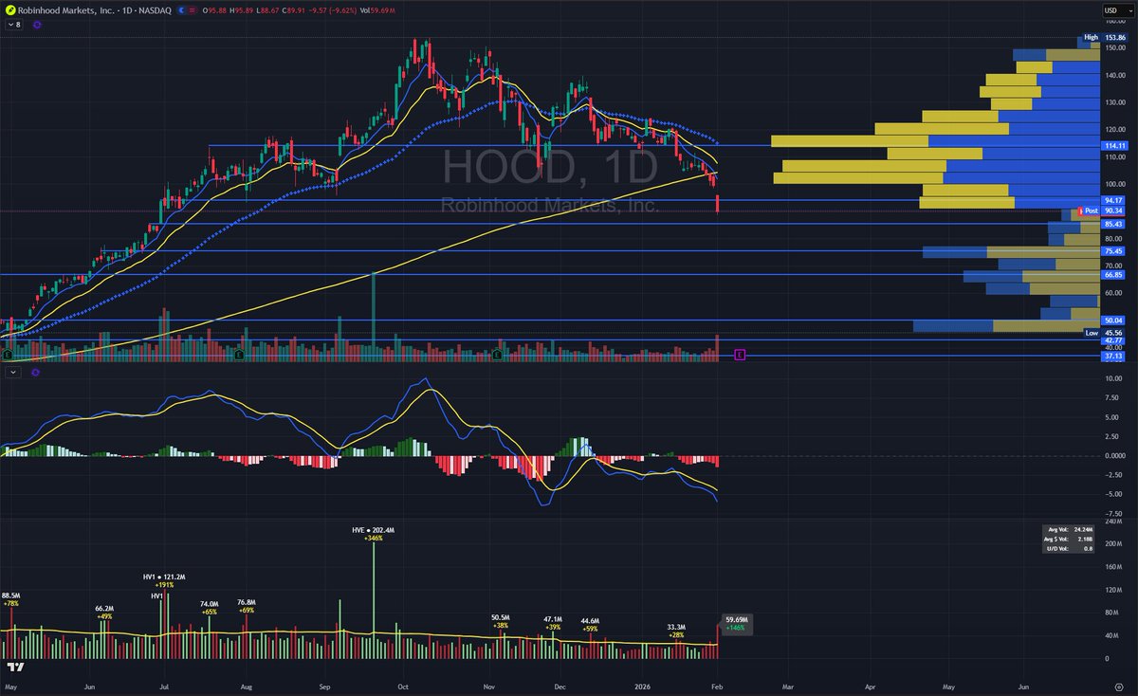Click the High 153.86 price label
Screen dimensions: 1138x696
point(1106,38)
